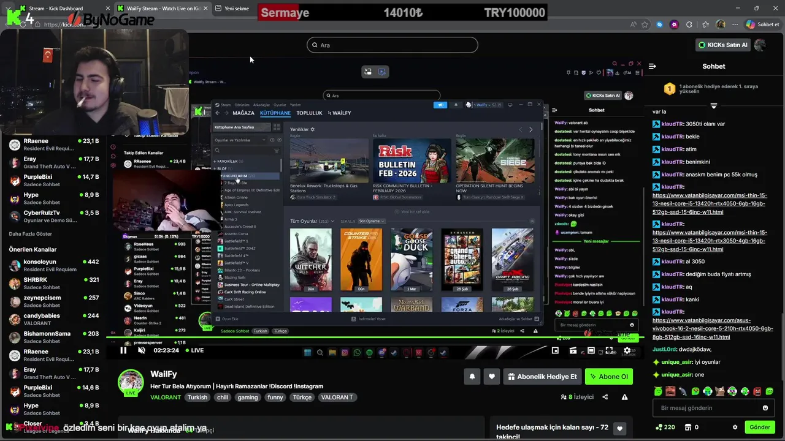Share the stream via share icon
785x441 pixels.
click(605, 397)
